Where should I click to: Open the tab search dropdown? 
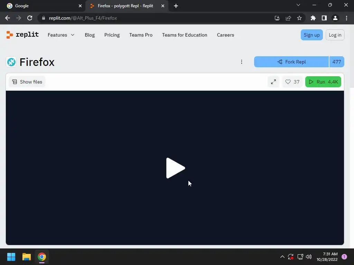(x=298, y=5)
